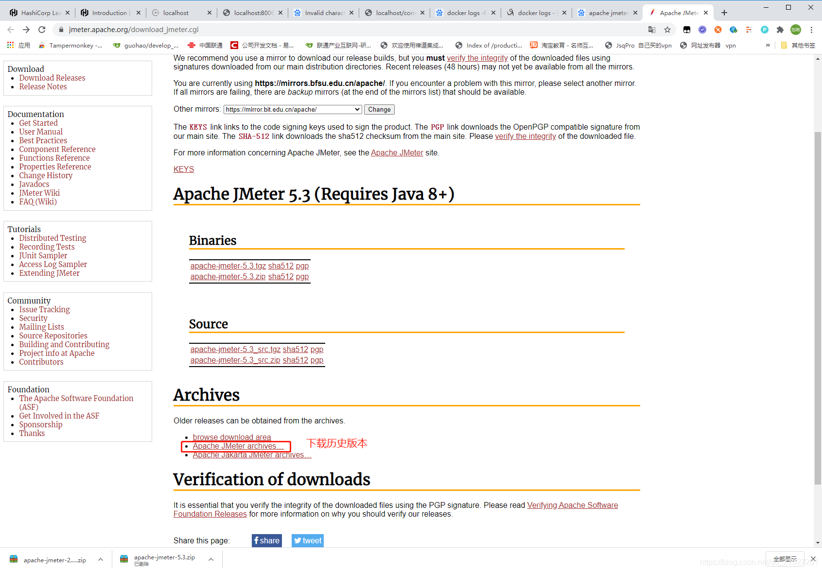Click the Facebook share button
822x571 pixels.
point(267,540)
